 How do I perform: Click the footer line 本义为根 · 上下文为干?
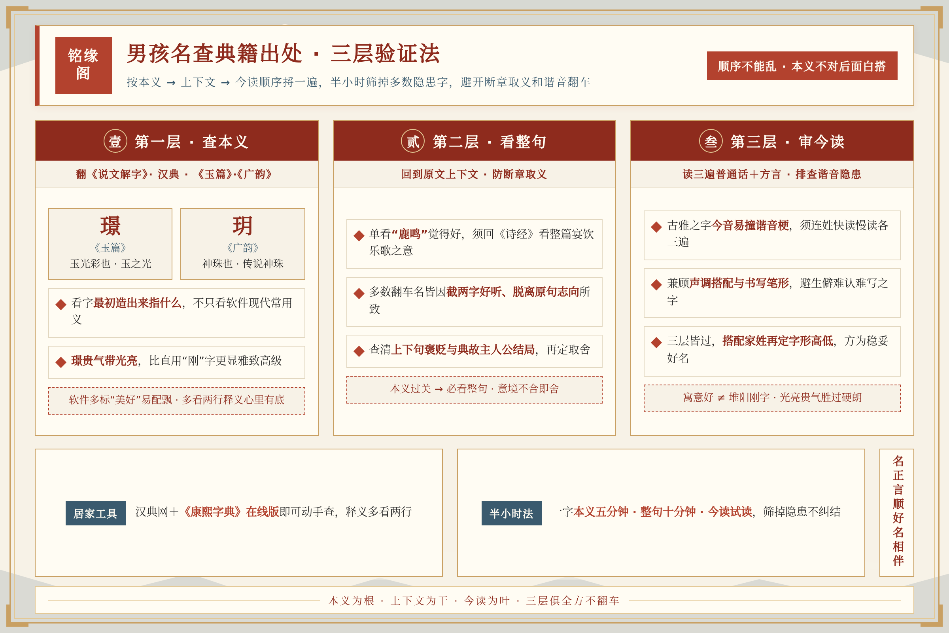474,601
